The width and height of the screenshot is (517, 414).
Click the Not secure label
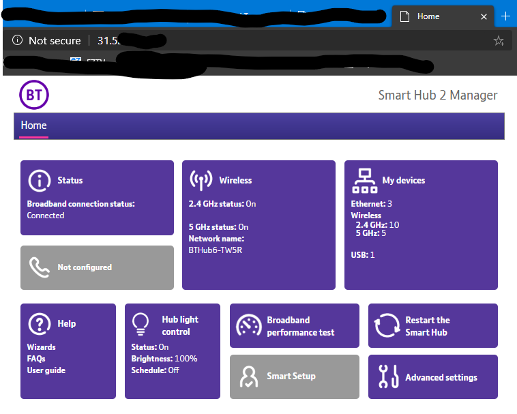pyautogui.click(x=55, y=40)
